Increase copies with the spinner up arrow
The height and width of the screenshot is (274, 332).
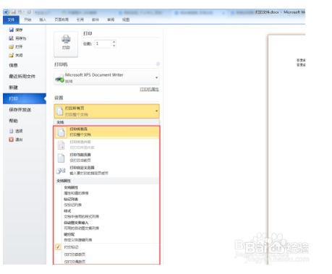(114, 42)
